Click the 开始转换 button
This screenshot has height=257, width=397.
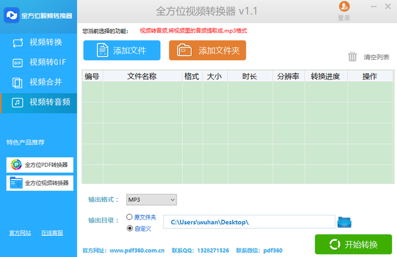coord(353,244)
